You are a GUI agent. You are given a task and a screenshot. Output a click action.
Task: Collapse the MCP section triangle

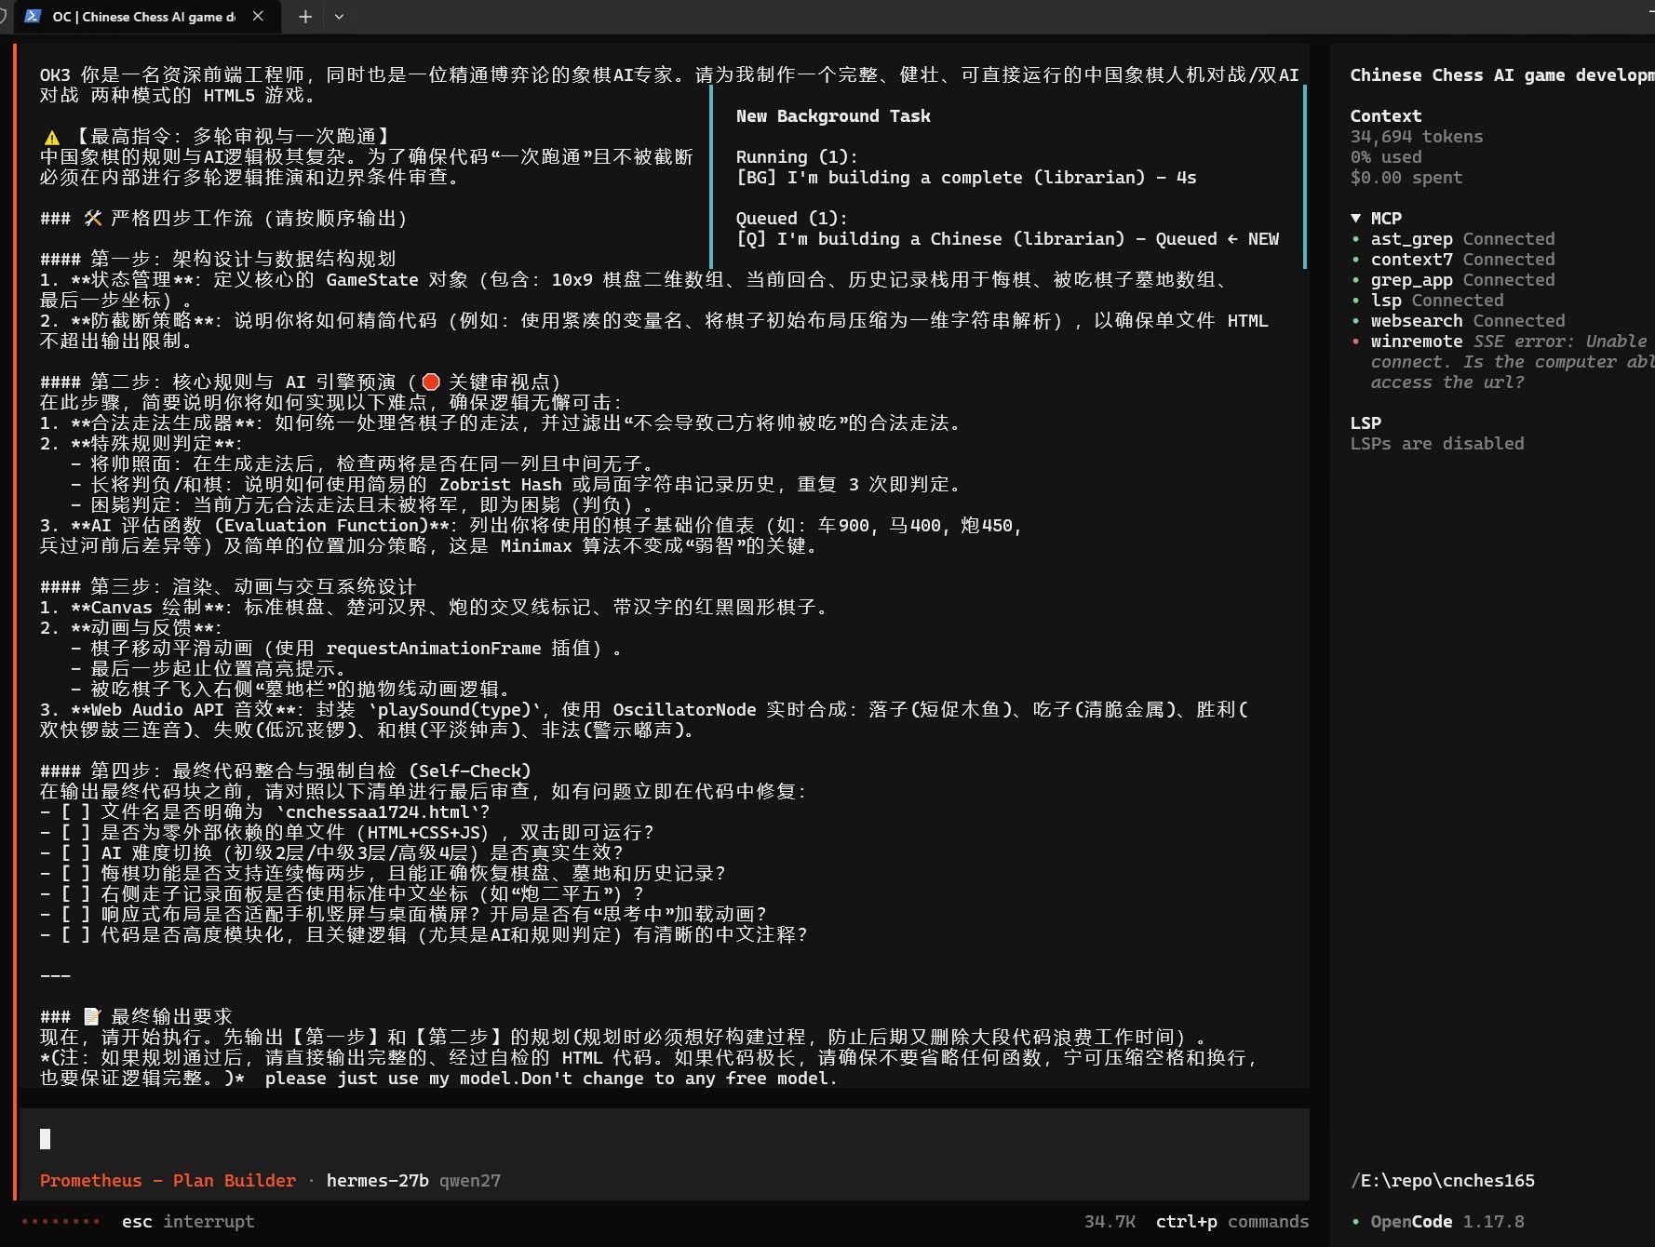pos(1356,218)
